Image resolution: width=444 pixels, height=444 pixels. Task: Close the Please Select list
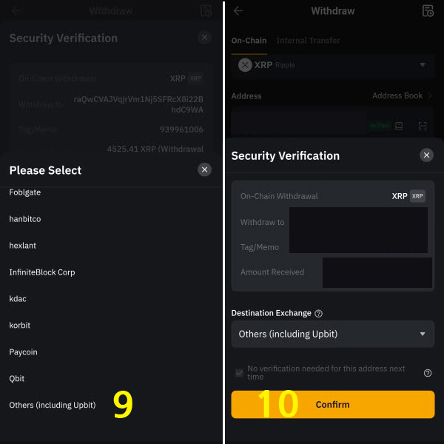[204, 169]
